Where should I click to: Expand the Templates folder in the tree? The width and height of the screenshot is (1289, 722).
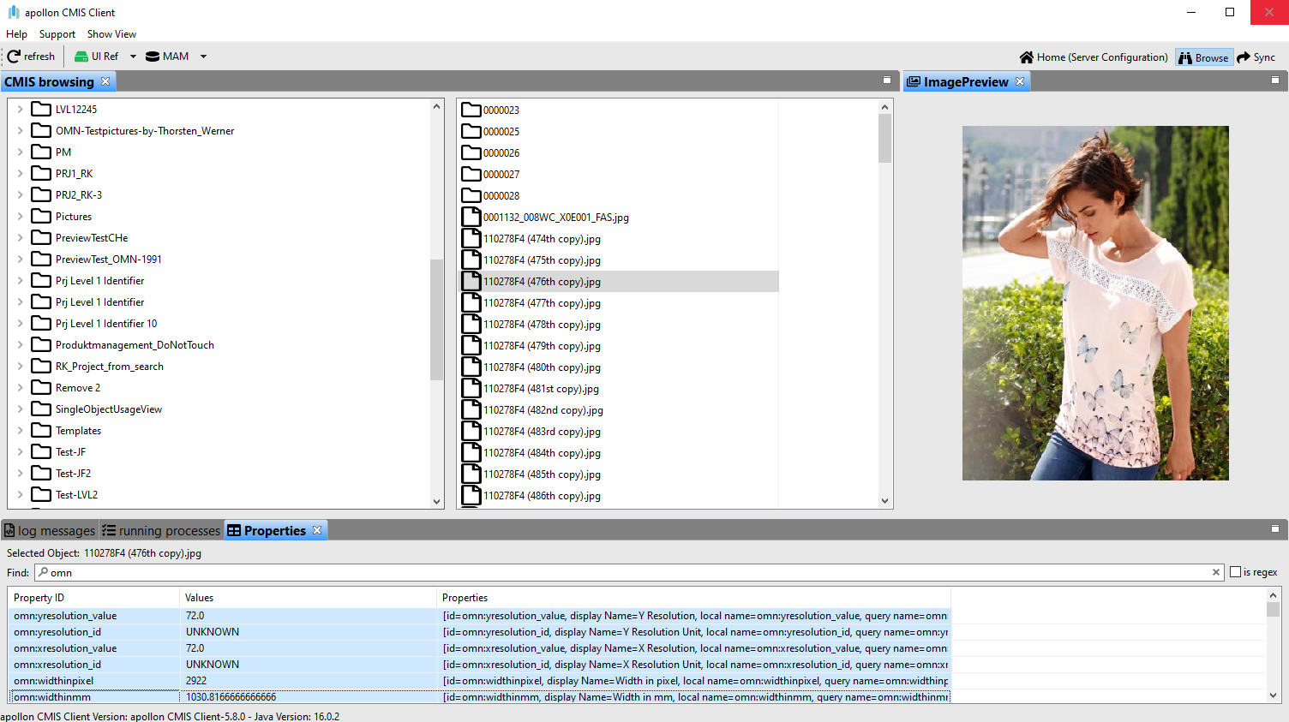tap(20, 430)
